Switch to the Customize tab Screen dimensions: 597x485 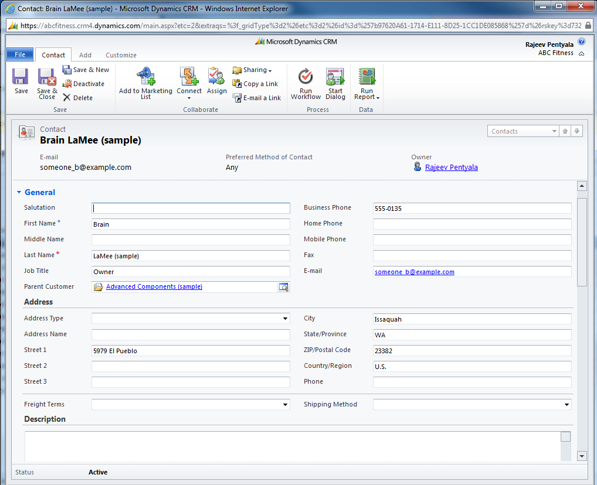(121, 55)
